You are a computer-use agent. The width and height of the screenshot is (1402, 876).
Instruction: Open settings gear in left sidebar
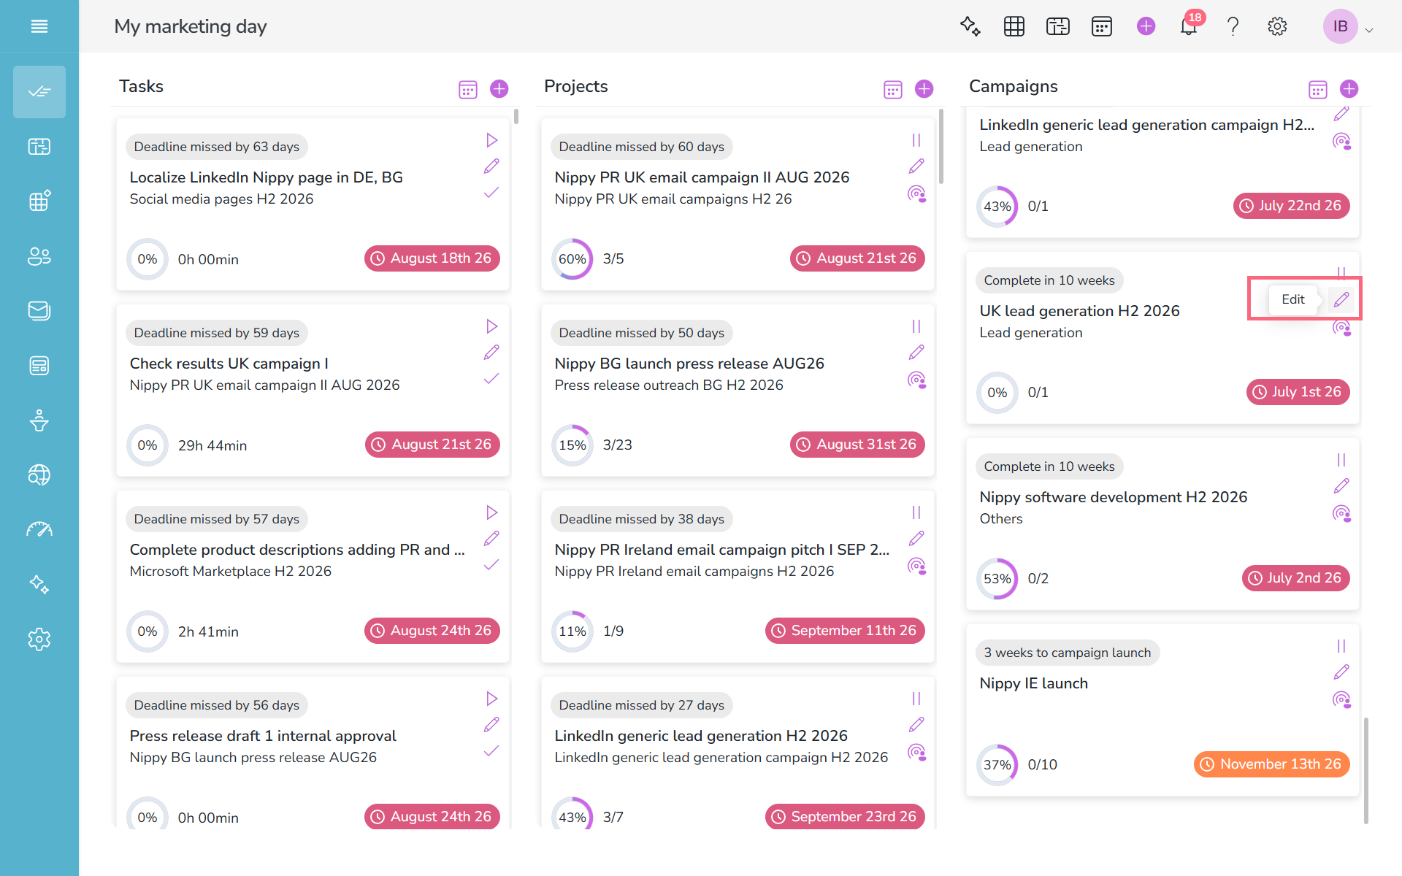click(x=39, y=639)
